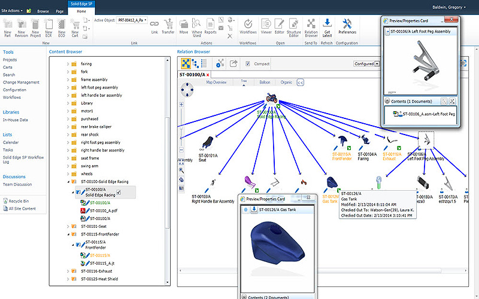
Task: Switch to the Organic layout tab
Action: 286,83
